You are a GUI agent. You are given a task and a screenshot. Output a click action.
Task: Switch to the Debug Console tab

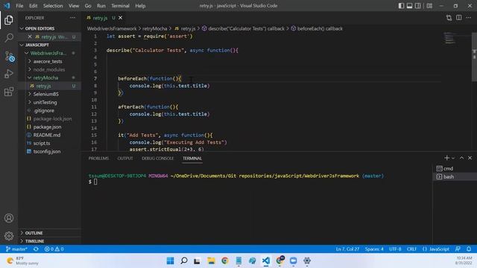157,159
